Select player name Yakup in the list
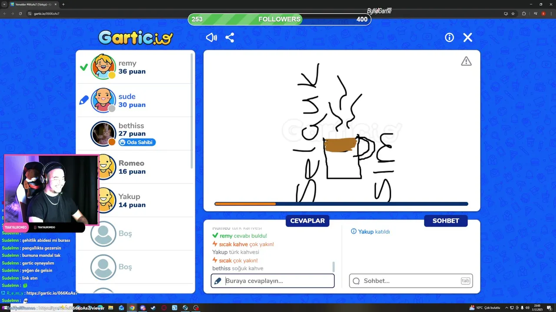556x312 pixels. [x=129, y=196]
